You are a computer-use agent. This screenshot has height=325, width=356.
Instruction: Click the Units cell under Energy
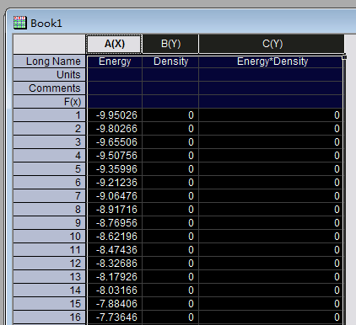pyautogui.click(x=115, y=75)
